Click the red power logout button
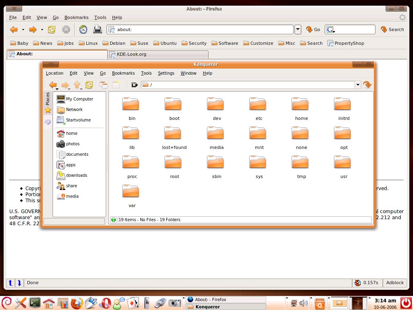Screen dimensions: 413x310 pyautogui.click(x=406, y=303)
